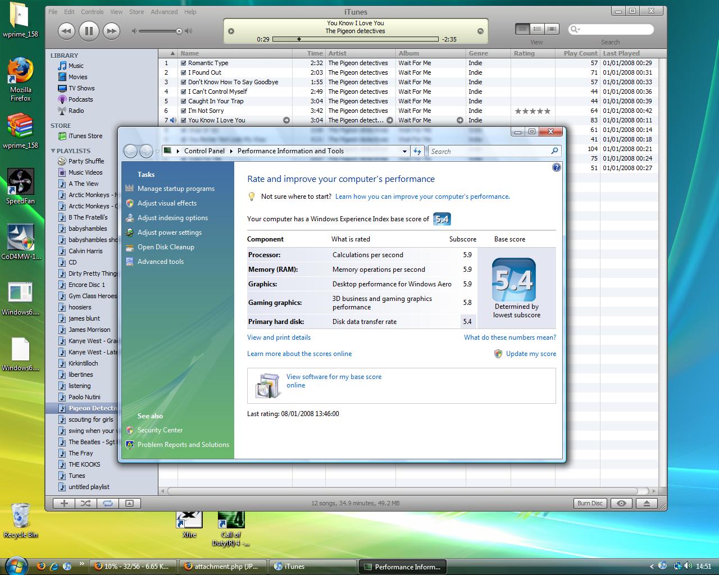Click the iTunes search box

pos(611,29)
